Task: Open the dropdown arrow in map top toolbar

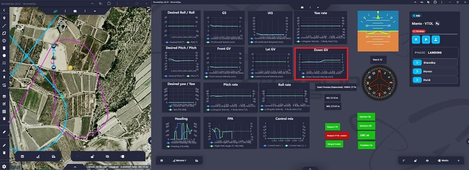Action: coord(95,11)
